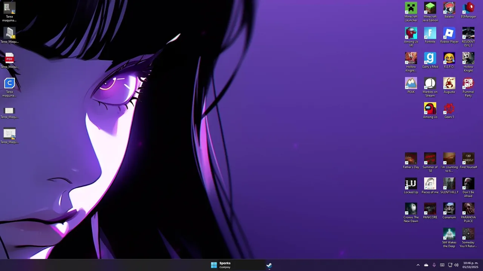Select the Summer of '58 icon
The width and height of the screenshot is (483, 271).
coord(430,163)
